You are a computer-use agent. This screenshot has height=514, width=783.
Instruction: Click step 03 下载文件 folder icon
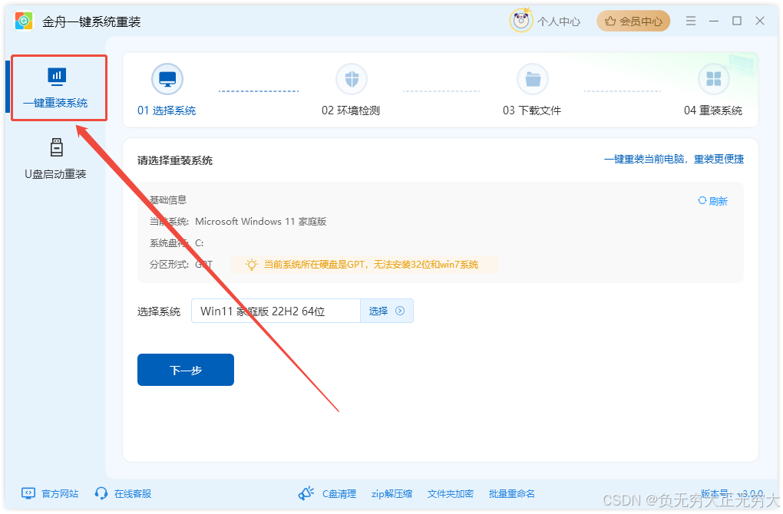coord(533,79)
